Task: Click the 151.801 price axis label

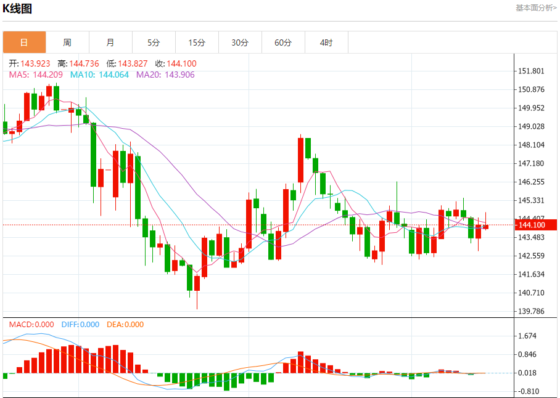Action: coord(532,71)
